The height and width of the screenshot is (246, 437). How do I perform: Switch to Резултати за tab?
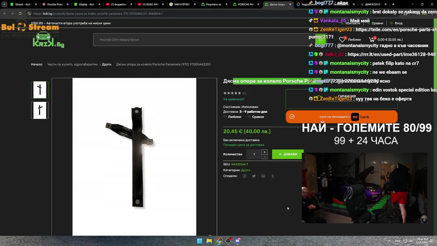point(214,4)
